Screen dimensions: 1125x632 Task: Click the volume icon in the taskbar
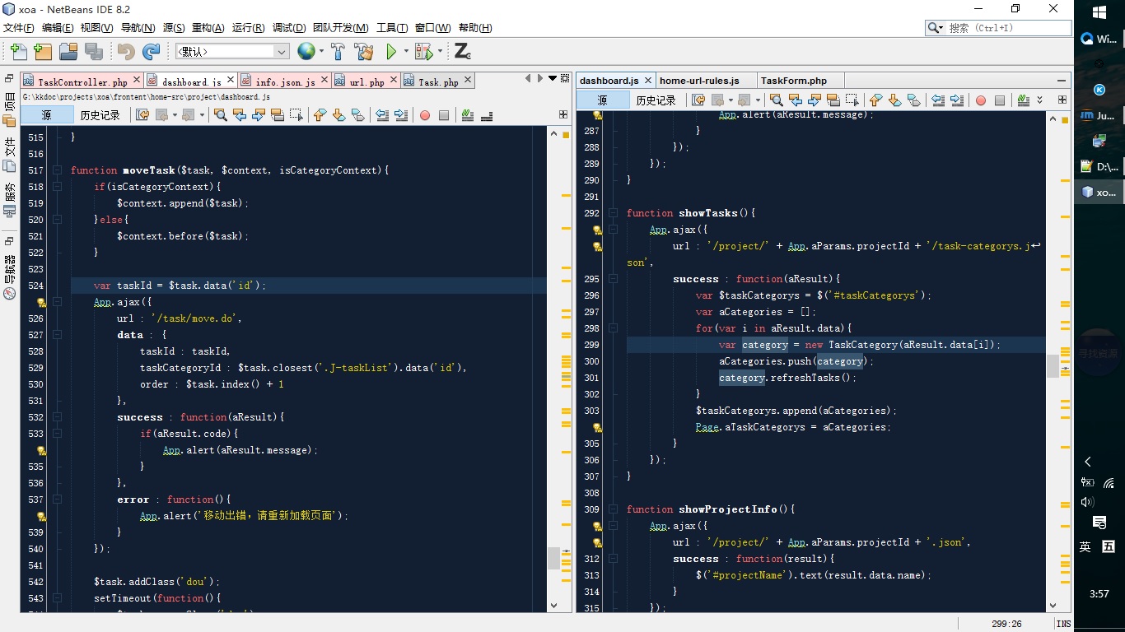[x=1087, y=502]
